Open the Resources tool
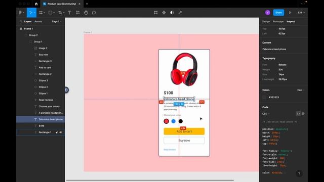Image resolution: width=324 pixels, height=182 pixels. click(77, 13)
